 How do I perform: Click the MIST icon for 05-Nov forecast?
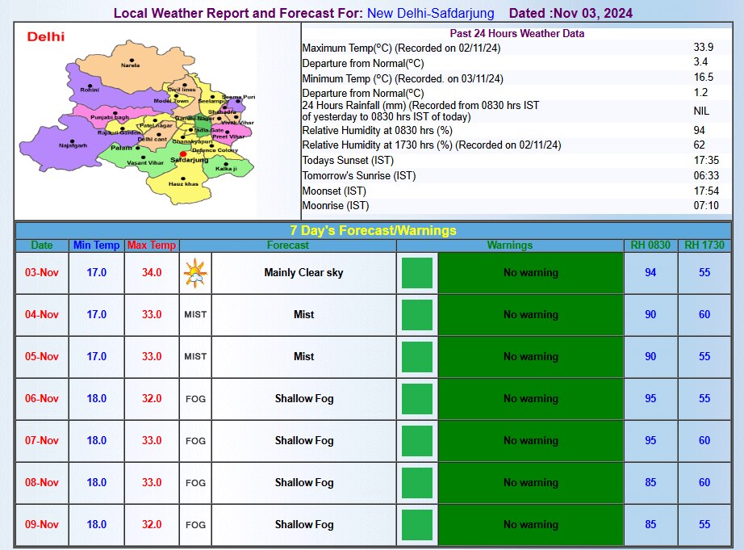point(194,356)
